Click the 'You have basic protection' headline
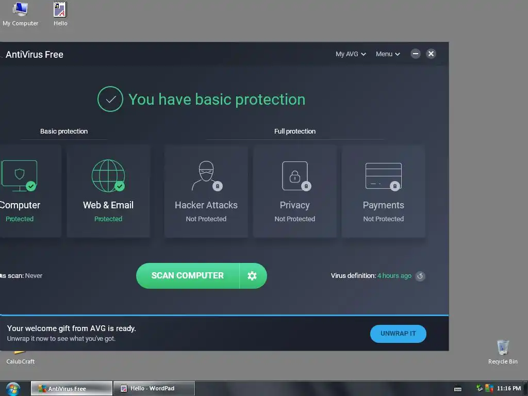 tap(217, 100)
